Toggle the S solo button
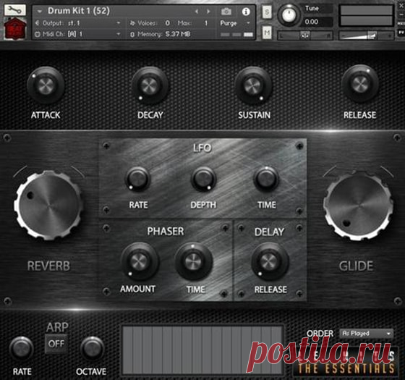Image resolution: width=405 pixels, height=380 pixels. (x=267, y=12)
